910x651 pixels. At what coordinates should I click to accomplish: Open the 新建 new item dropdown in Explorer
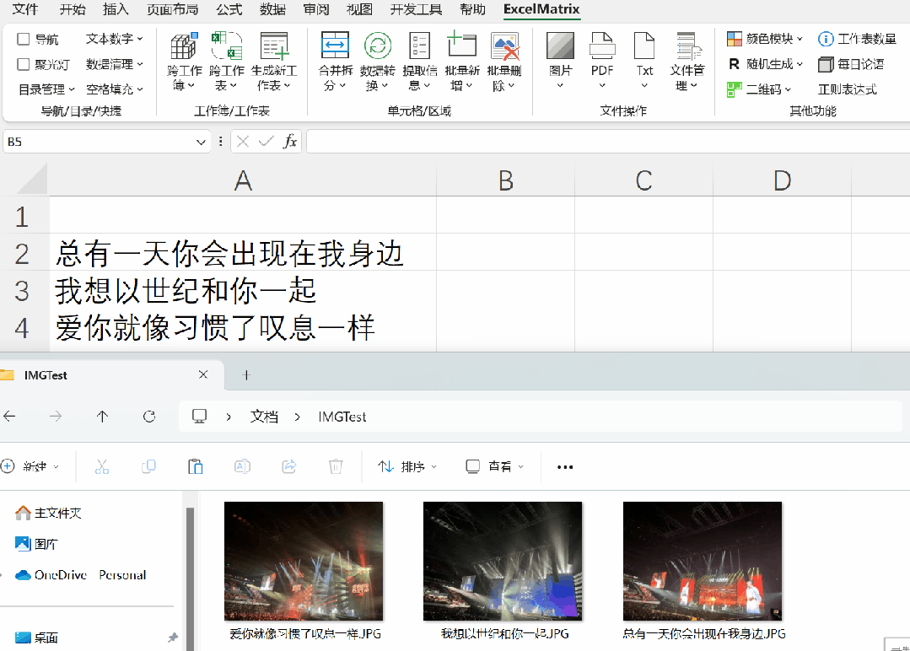click(x=30, y=466)
